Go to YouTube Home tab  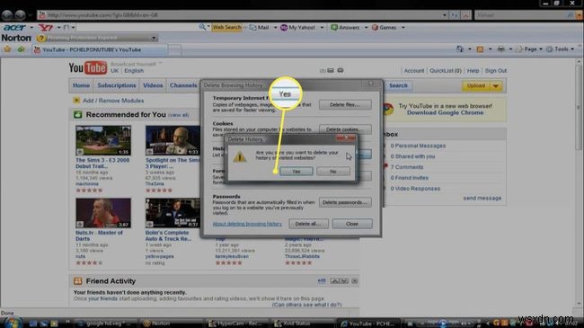coord(81,85)
